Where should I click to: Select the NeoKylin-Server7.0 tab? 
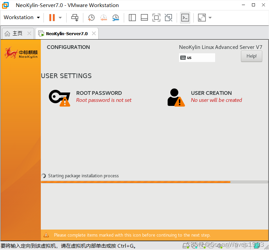pyautogui.click(x=67, y=34)
